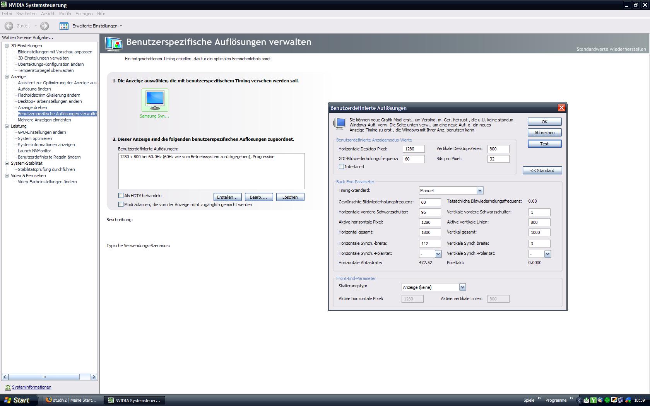The width and height of the screenshot is (650, 406).
Task: Click the Test button
Action: [544, 144]
